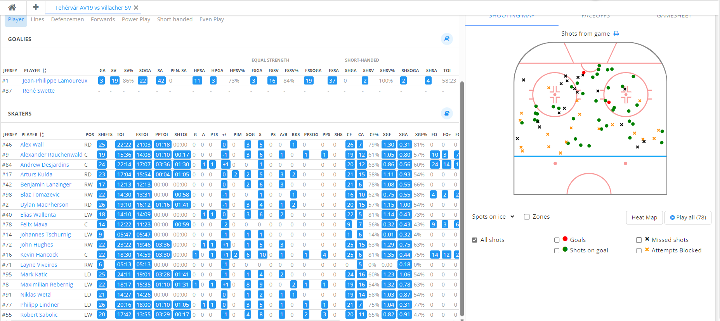This screenshot has width=720, height=321.
Task: Sort skaters by the Player column icon
Action: point(42,135)
